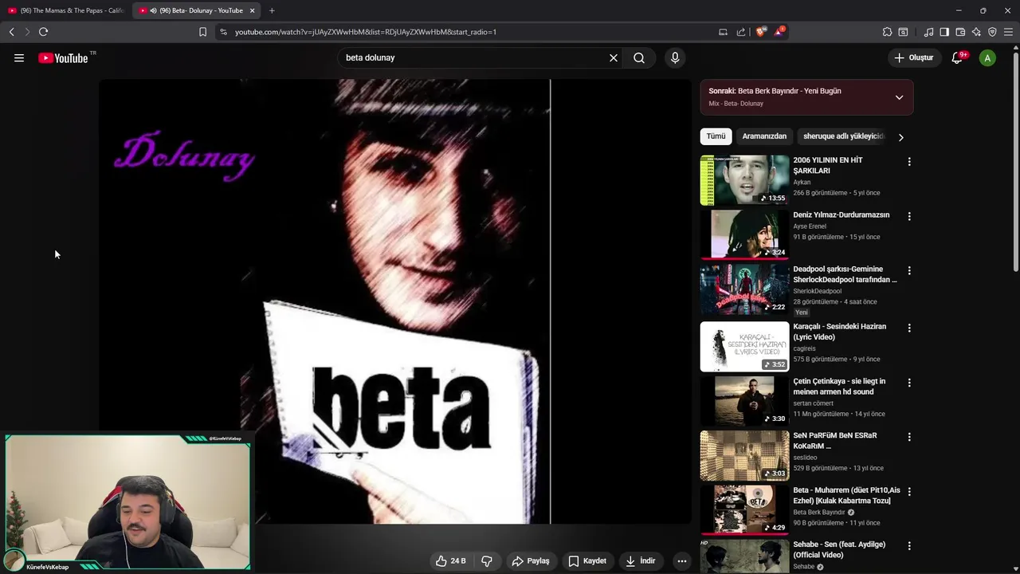Viewport: 1020px width, 574px height.
Task: Share the video using Paylaş
Action: click(531, 560)
